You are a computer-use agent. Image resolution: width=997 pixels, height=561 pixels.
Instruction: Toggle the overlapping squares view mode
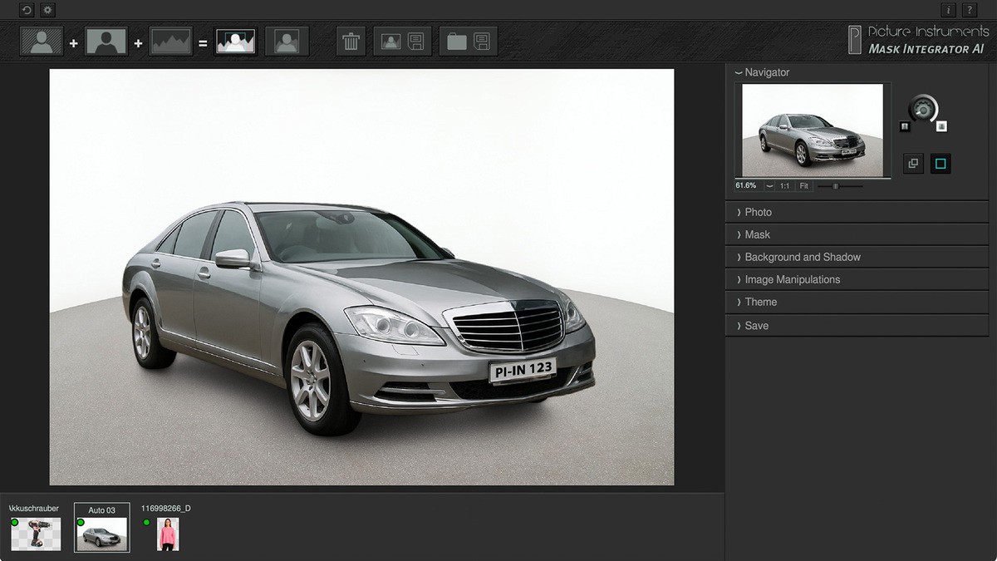[913, 164]
